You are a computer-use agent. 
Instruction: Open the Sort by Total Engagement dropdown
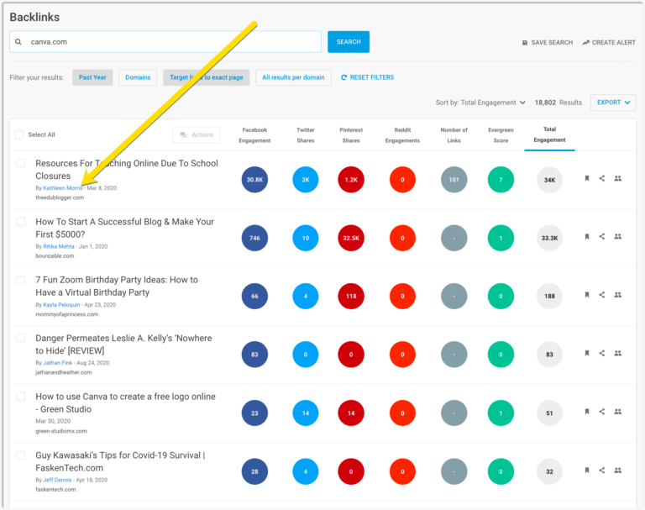pos(480,103)
